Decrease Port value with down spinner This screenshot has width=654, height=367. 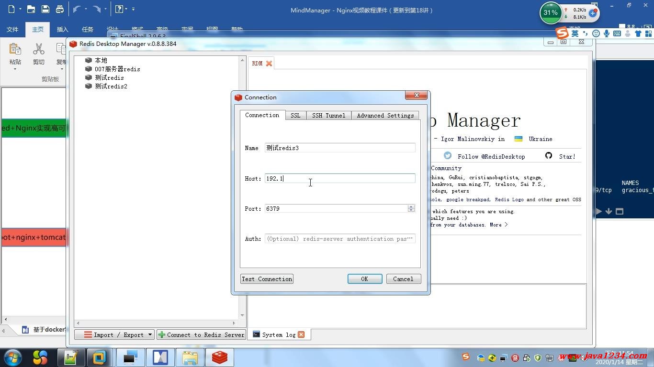[411, 210]
